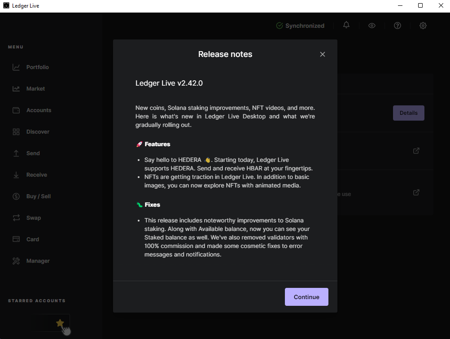Image resolution: width=450 pixels, height=339 pixels.
Task: Click the Details button
Action: (x=408, y=113)
